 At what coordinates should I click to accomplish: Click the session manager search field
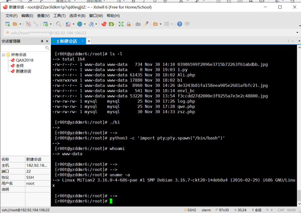coord(23,48)
